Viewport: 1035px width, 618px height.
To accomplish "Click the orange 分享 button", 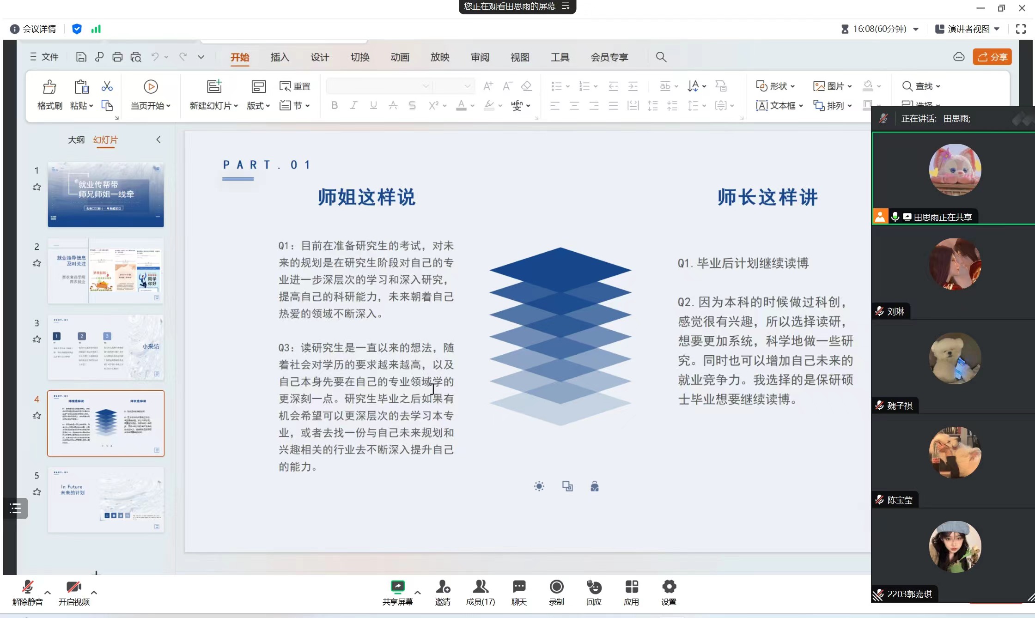I will coord(992,57).
